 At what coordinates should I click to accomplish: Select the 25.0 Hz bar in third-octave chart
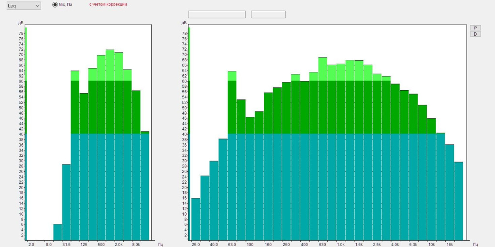(196, 220)
